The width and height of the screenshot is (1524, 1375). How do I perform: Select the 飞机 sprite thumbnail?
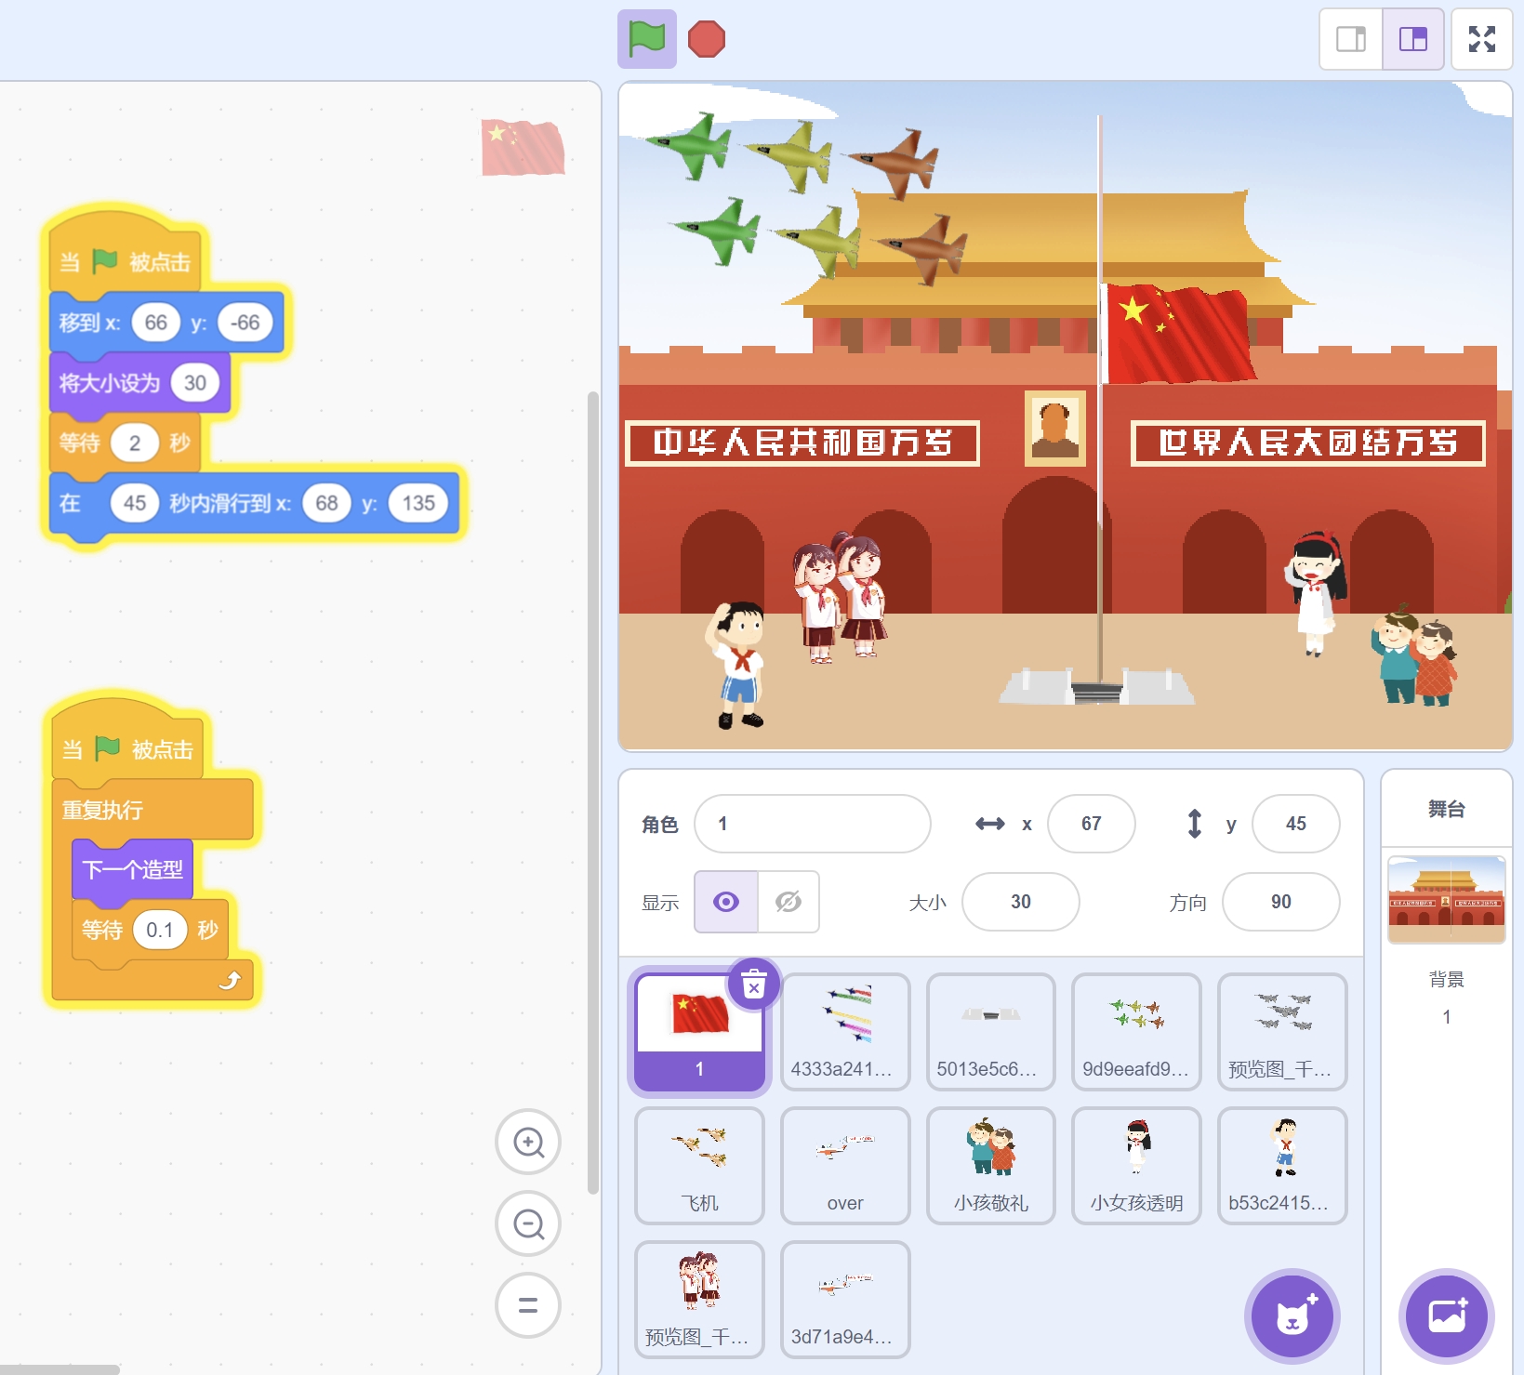[699, 1165]
